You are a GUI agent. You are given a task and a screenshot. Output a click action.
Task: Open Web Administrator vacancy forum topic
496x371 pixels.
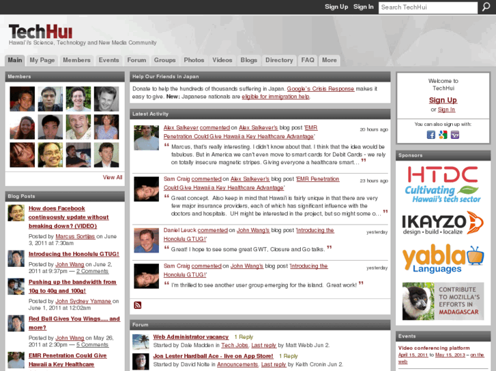click(x=191, y=337)
